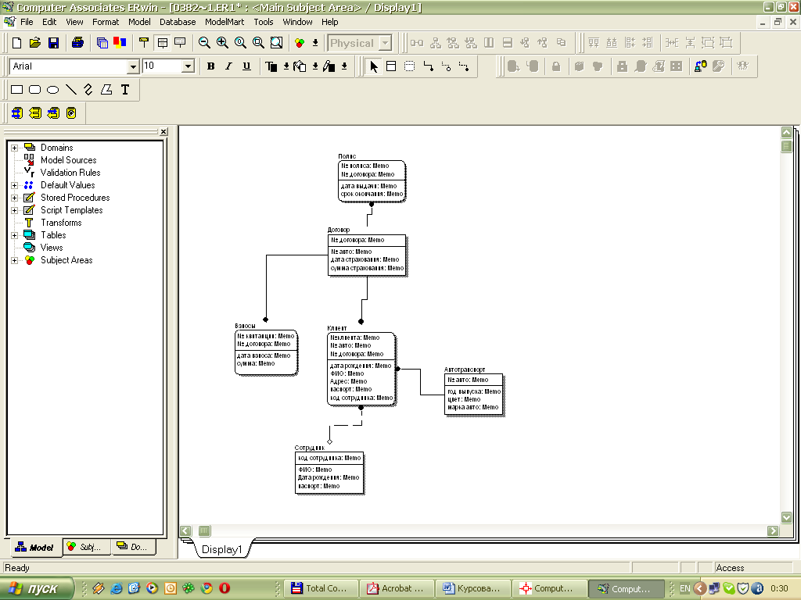Switch to Acrobat taskbar window
801x600 pixels.
[x=397, y=588]
